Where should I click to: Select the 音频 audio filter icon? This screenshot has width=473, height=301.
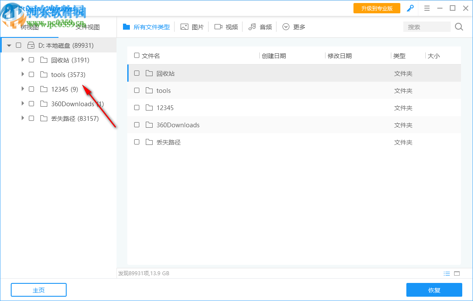[x=252, y=26]
